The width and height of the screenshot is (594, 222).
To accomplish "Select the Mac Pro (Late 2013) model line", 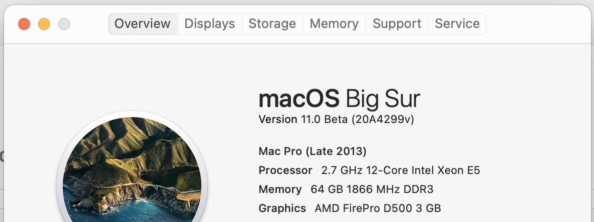I will pos(312,151).
